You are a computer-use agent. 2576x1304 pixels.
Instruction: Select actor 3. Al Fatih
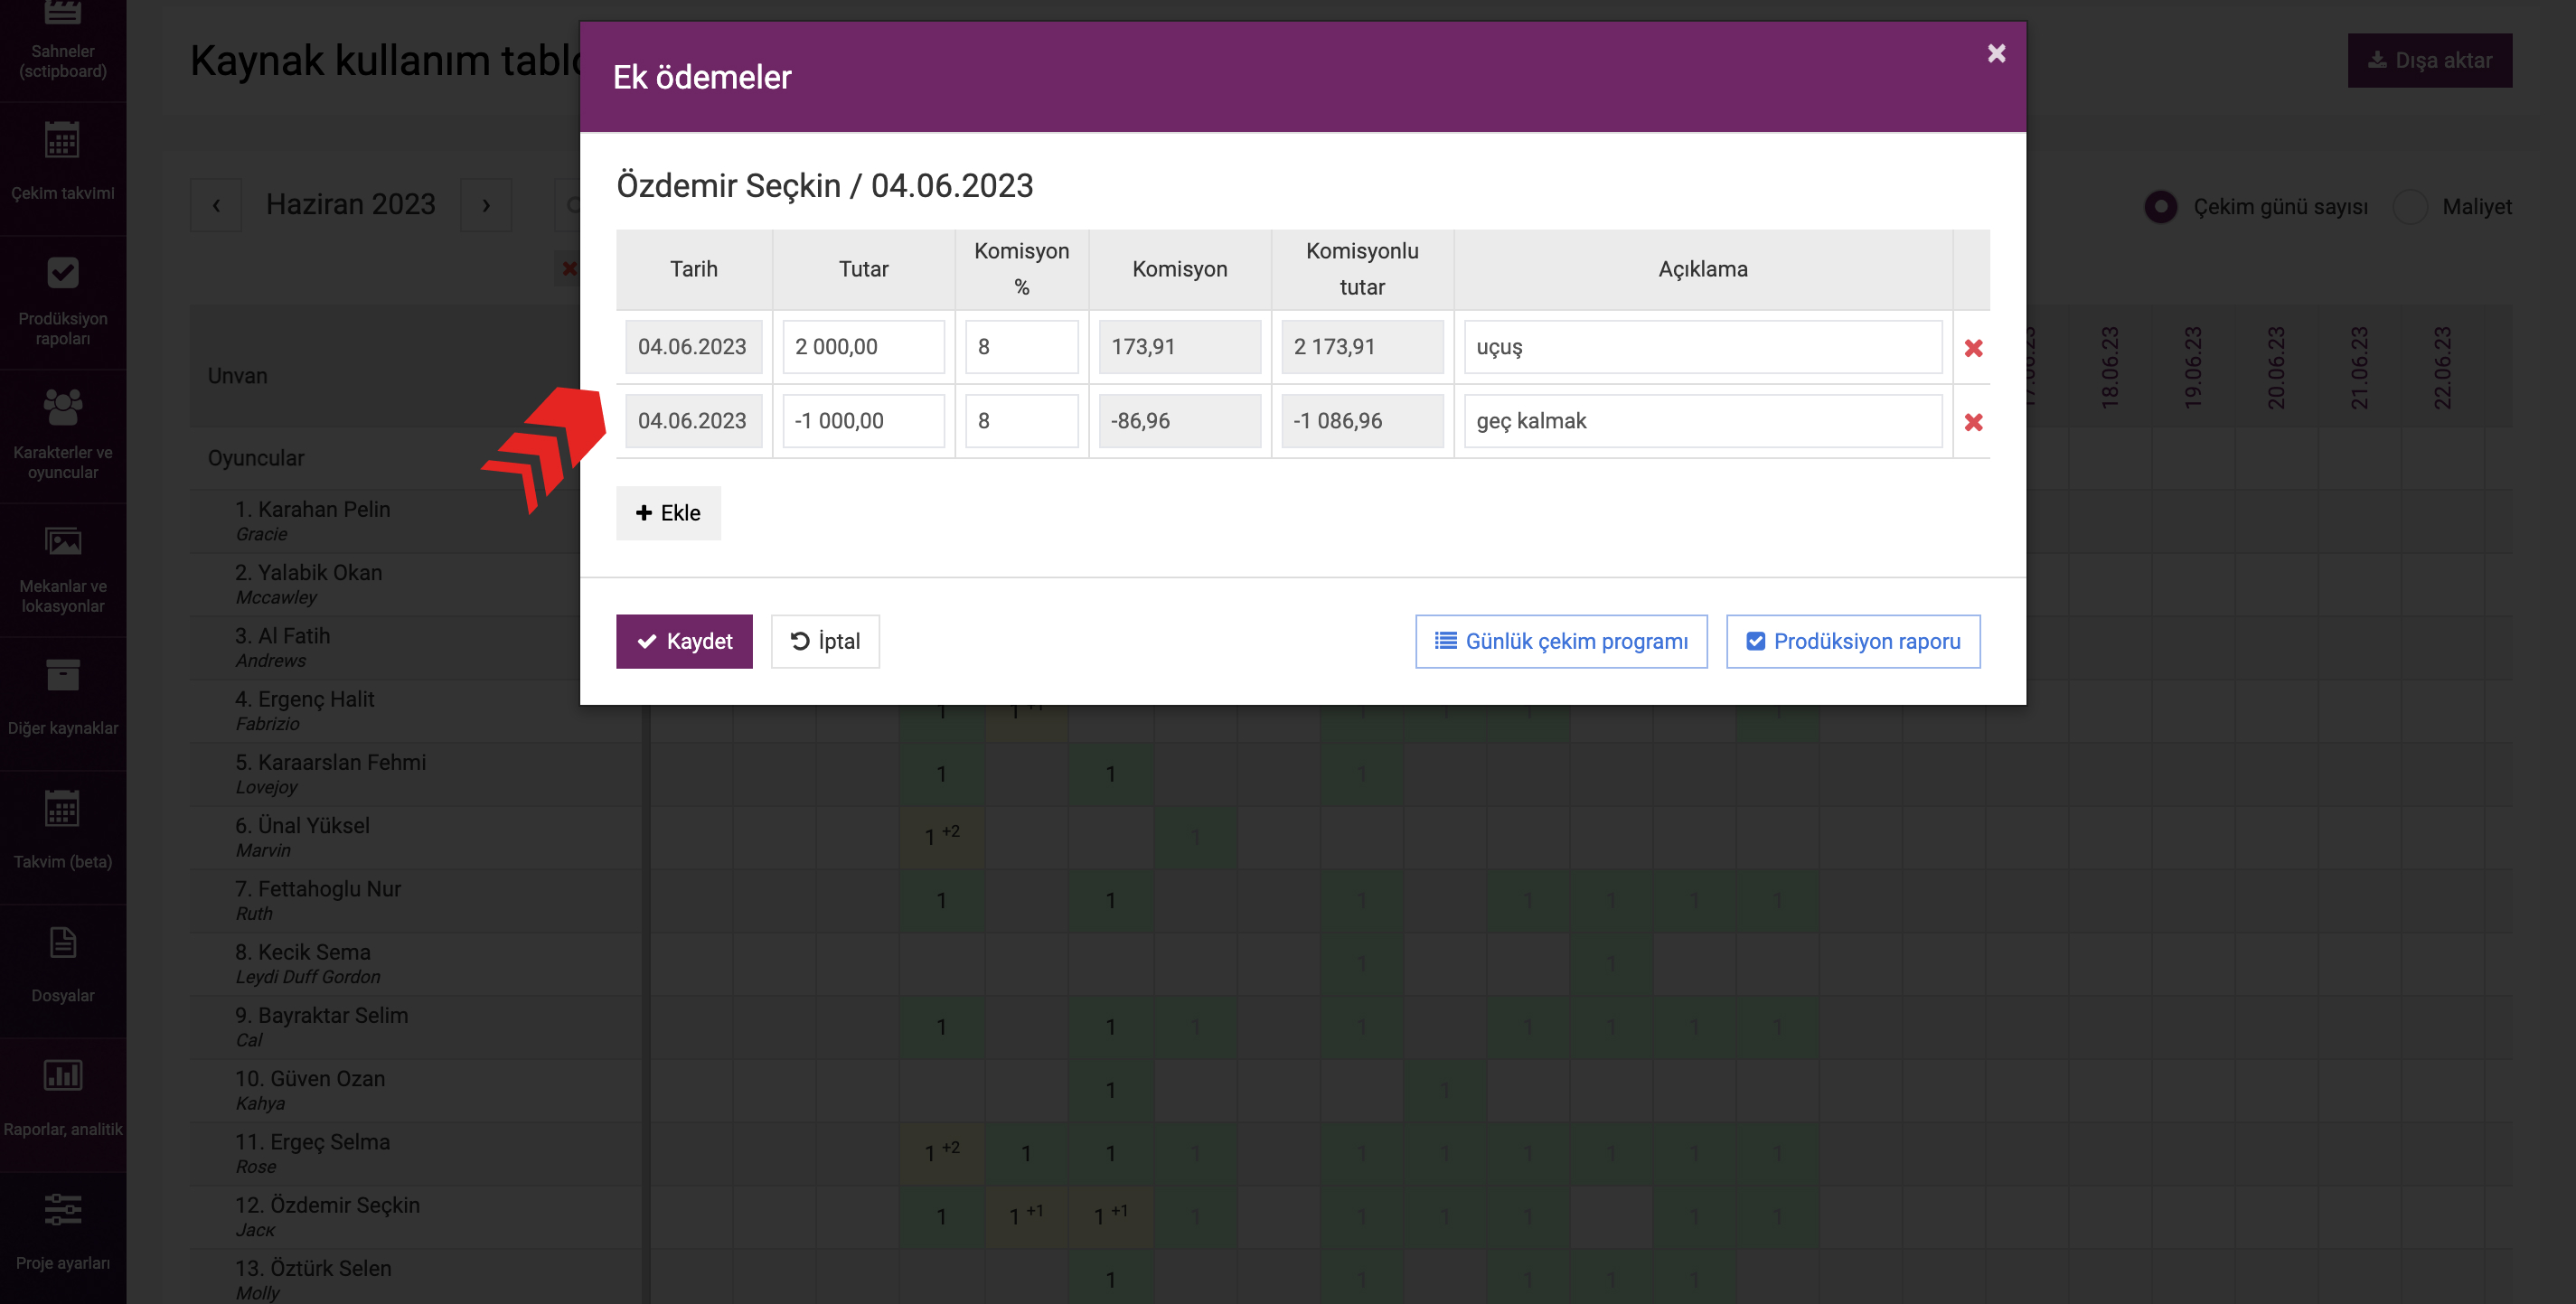[x=282, y=636]
